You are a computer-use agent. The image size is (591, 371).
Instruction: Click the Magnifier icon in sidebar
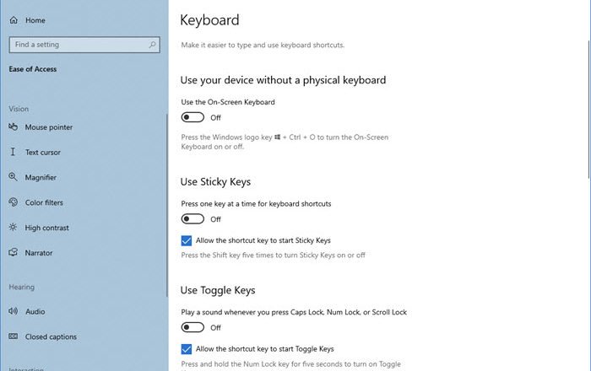click(14, 178)
